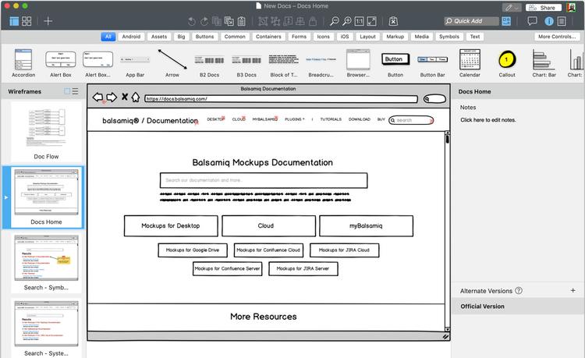
Task: Select the Containers controls category
Action: click(x=268, y=37)
